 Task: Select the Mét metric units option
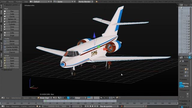184,83
